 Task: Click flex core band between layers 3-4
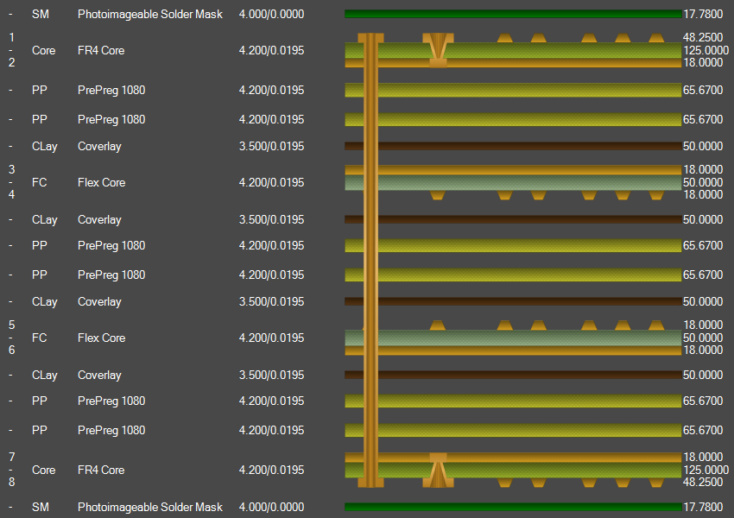pos(513,182)
